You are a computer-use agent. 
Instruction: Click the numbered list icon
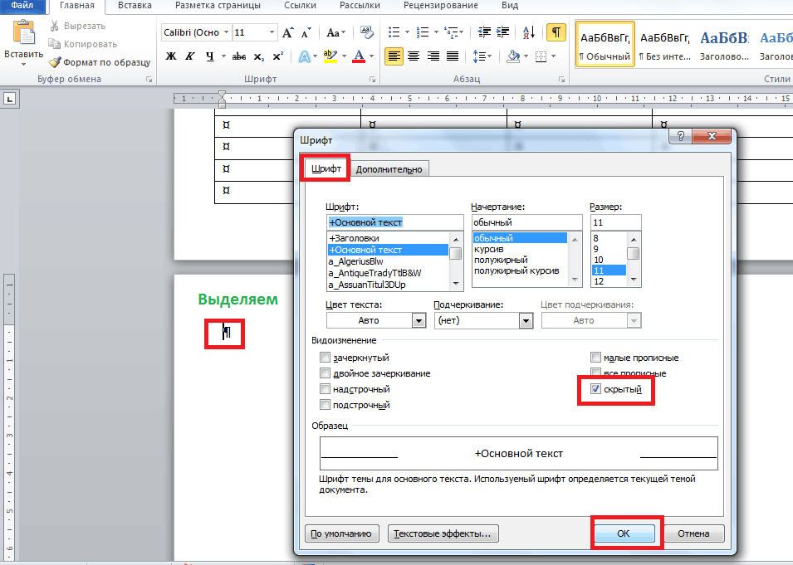pyautogui.click(x=423, y=32)
